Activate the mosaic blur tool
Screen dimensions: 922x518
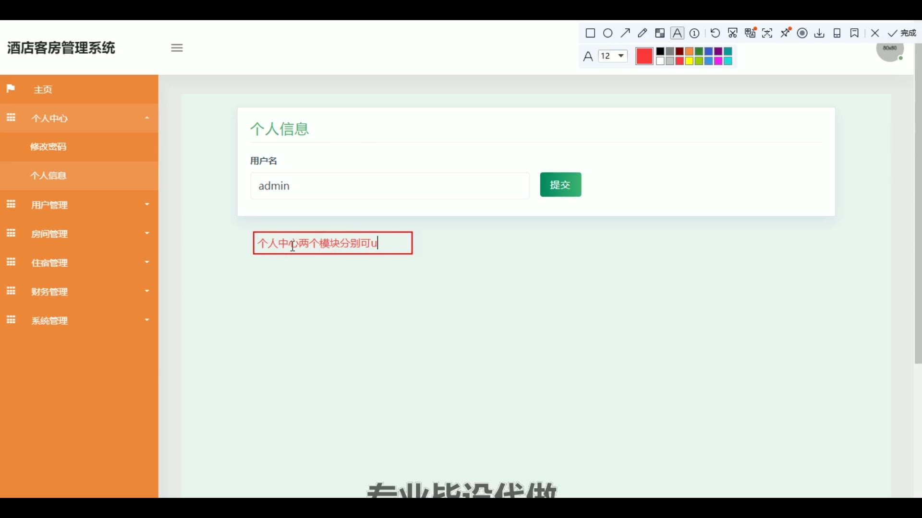tap(660, 33)
